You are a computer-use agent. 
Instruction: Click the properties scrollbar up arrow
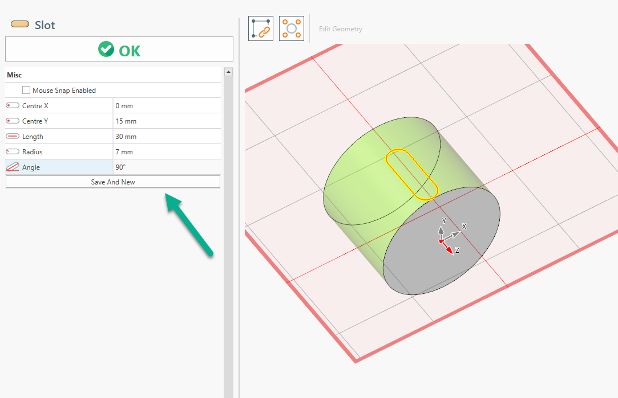(228, 72)
